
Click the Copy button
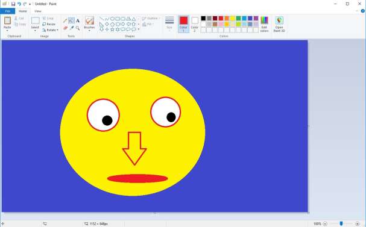click(20, 24)
